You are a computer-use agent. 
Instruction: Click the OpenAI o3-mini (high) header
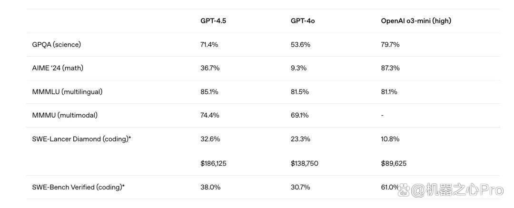416,20
